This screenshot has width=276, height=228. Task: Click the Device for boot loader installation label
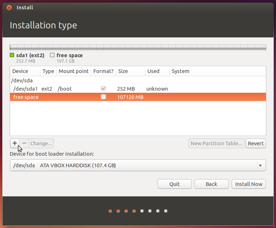(x=52, y=154)
